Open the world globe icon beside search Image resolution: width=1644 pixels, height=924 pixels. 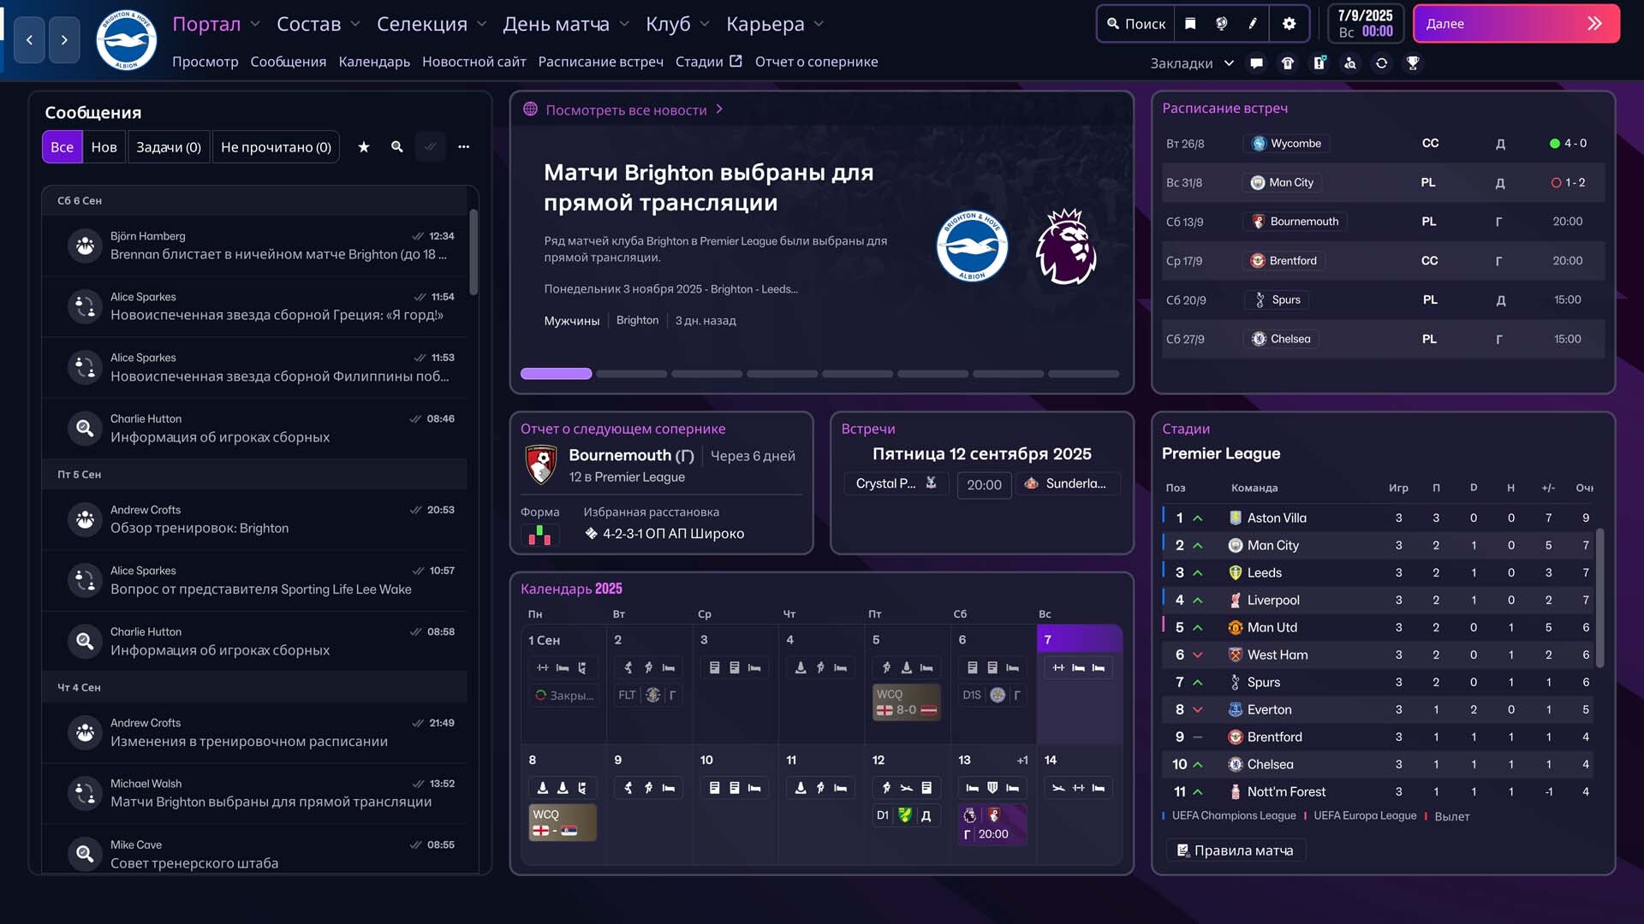point(1222,23)
